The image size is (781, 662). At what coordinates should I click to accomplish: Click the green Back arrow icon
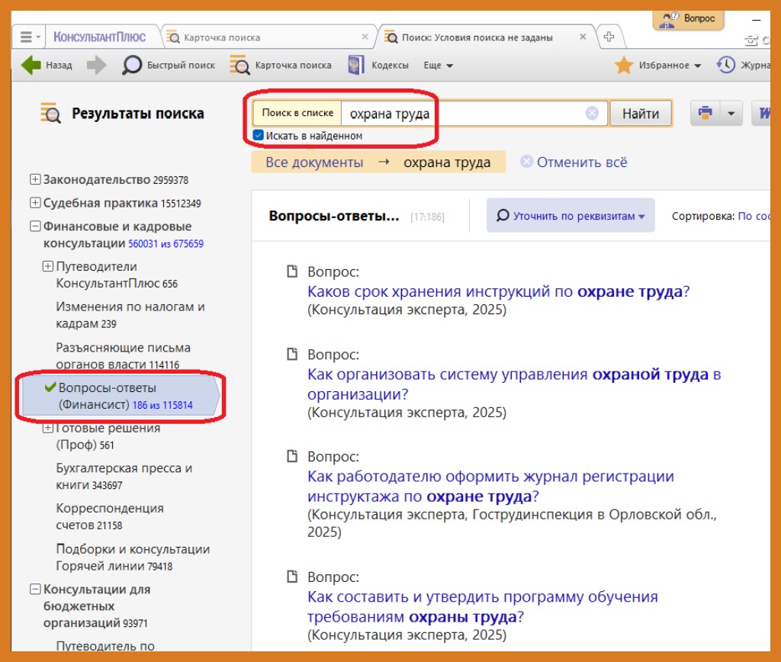[x=31, y=66]
